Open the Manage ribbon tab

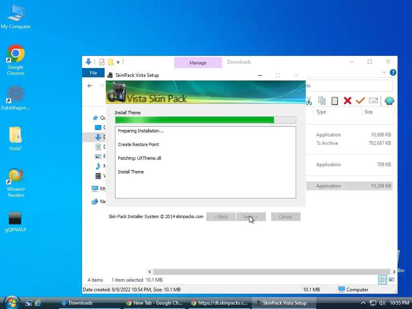[198, 63]
